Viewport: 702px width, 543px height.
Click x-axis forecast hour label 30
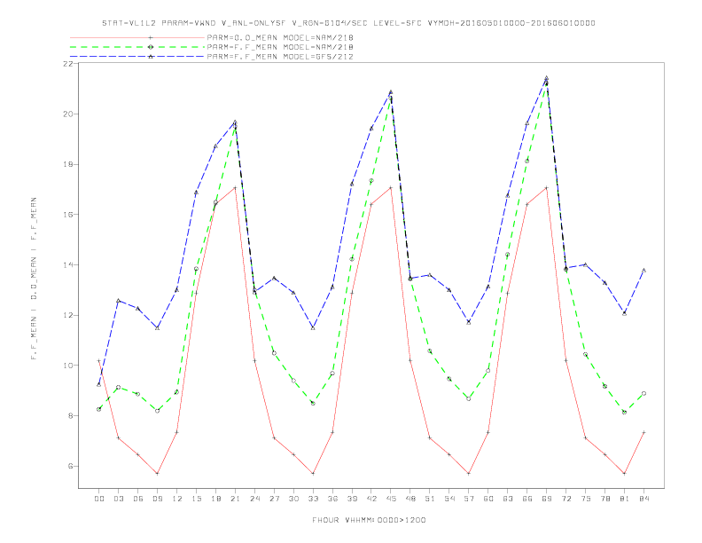pos(293,499)
